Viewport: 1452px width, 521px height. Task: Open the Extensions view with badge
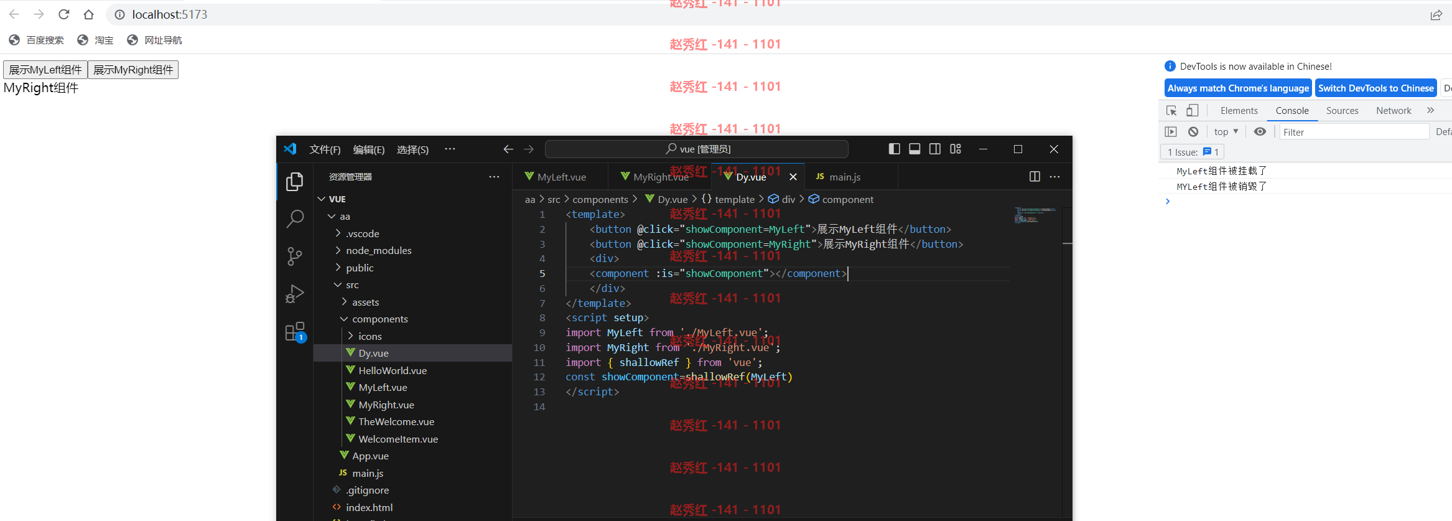(x=295, y=331)
